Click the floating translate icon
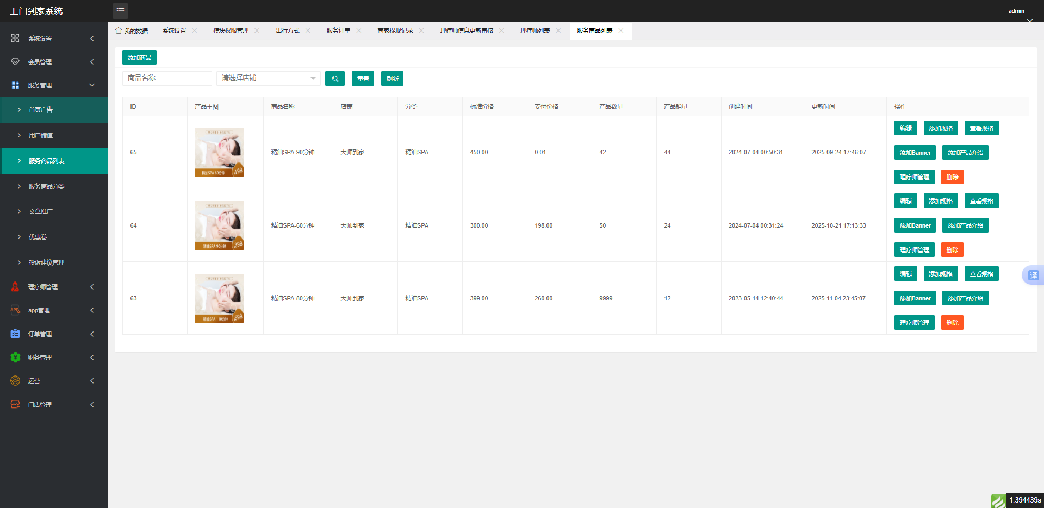This screenshot has height=508, width=1044. click(1033, 275)
